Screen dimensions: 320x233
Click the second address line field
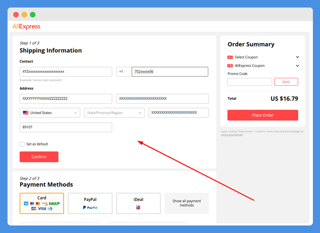[162, 99]
